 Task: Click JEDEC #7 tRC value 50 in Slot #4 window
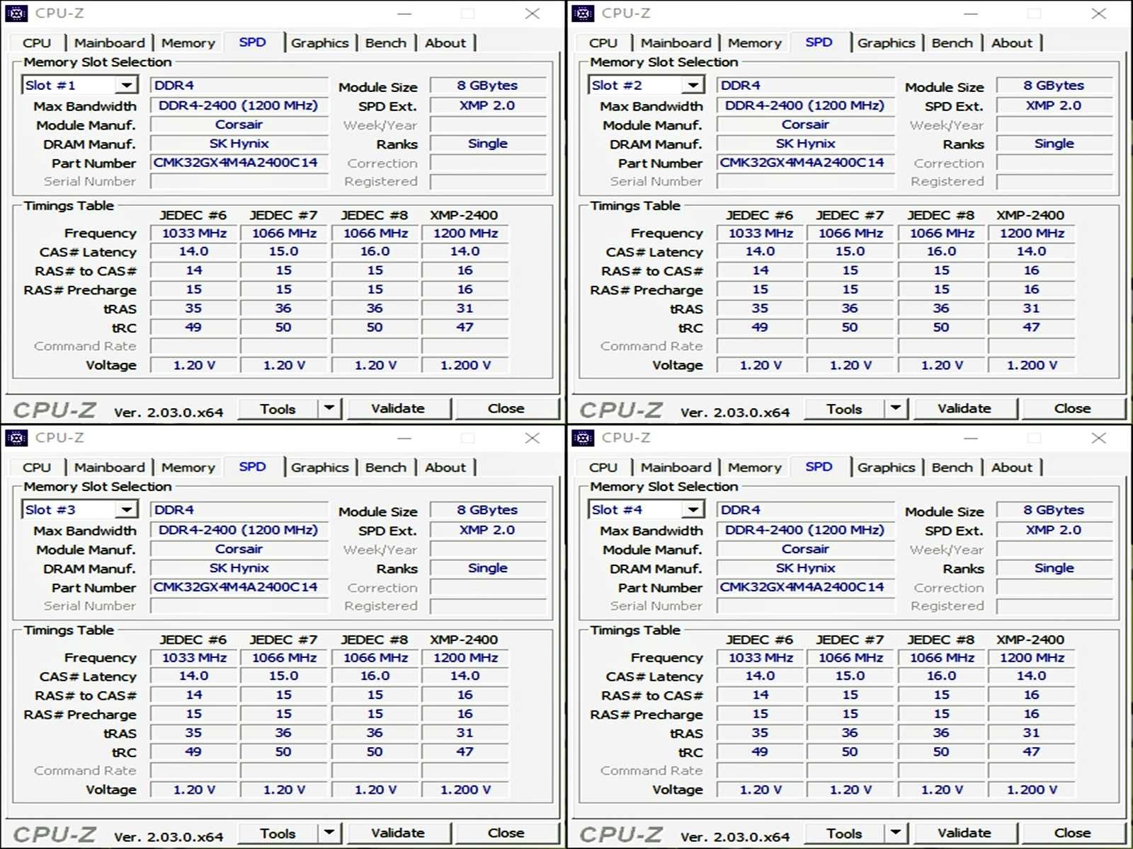[x=850, y=752]
